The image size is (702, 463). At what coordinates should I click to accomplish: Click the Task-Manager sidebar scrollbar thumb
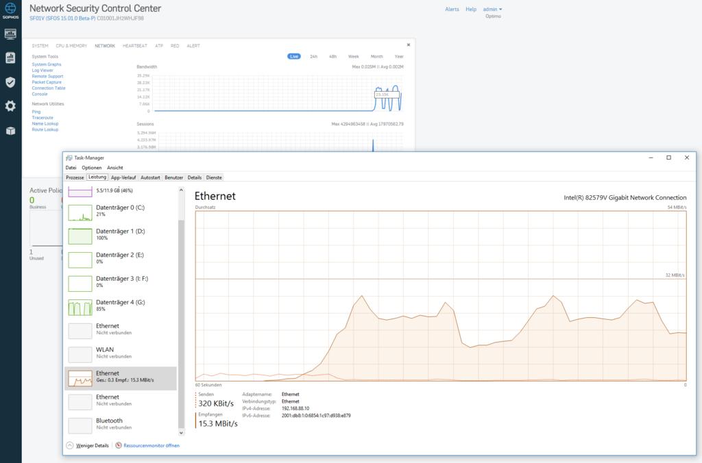(x=181, y=325)
